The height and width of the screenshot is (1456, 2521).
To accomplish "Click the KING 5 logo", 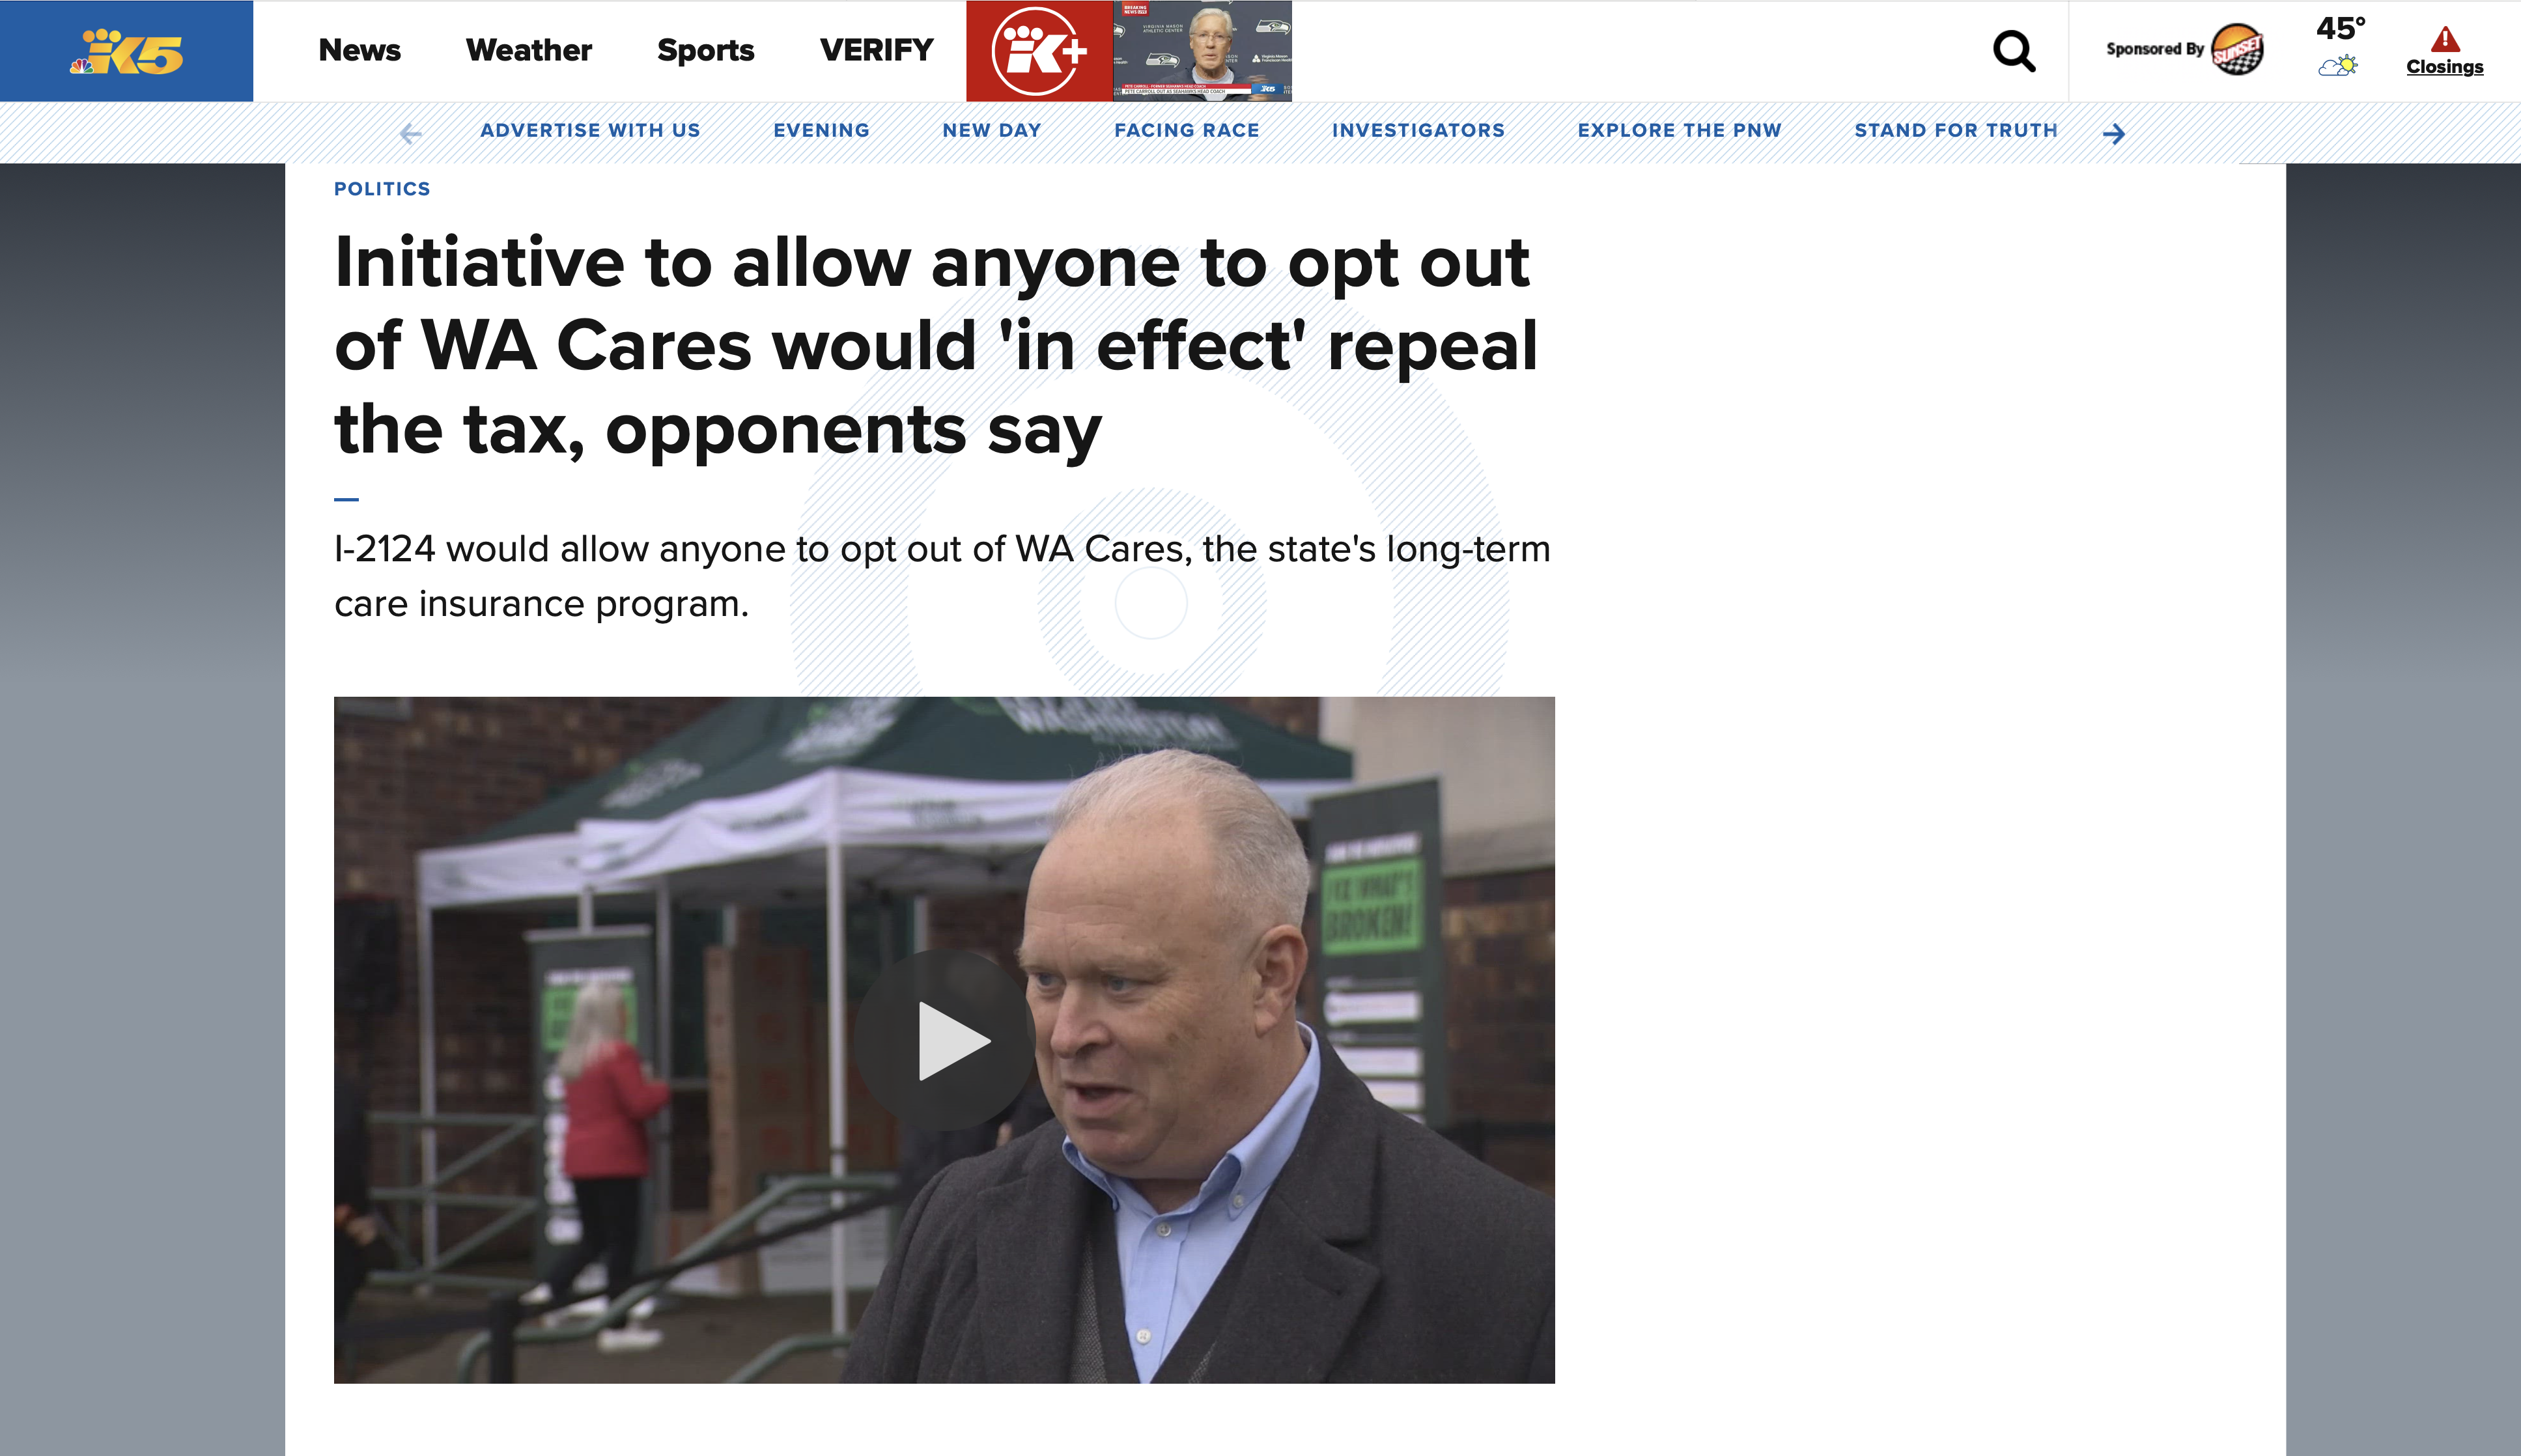I will tap(126, 51).
